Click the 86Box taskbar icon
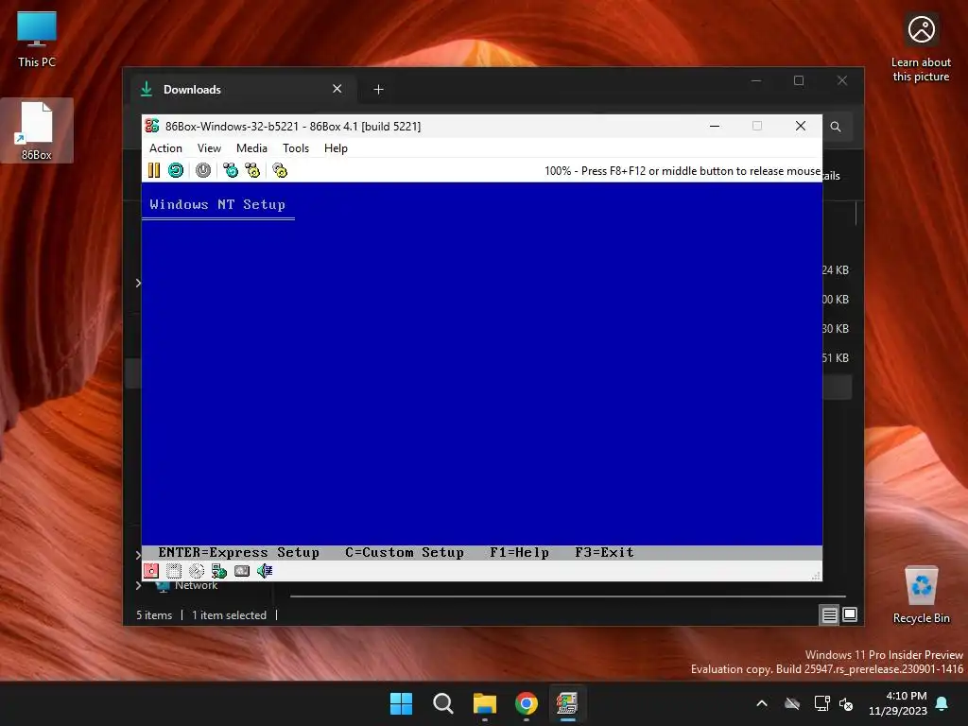The height and width of the screenshot is (726, 968). [567, 703]
